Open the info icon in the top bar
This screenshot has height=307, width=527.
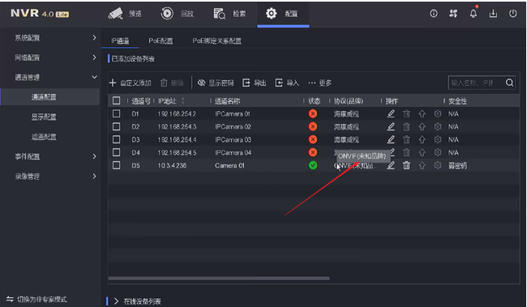pyautogui.click(x=434, y=14)
